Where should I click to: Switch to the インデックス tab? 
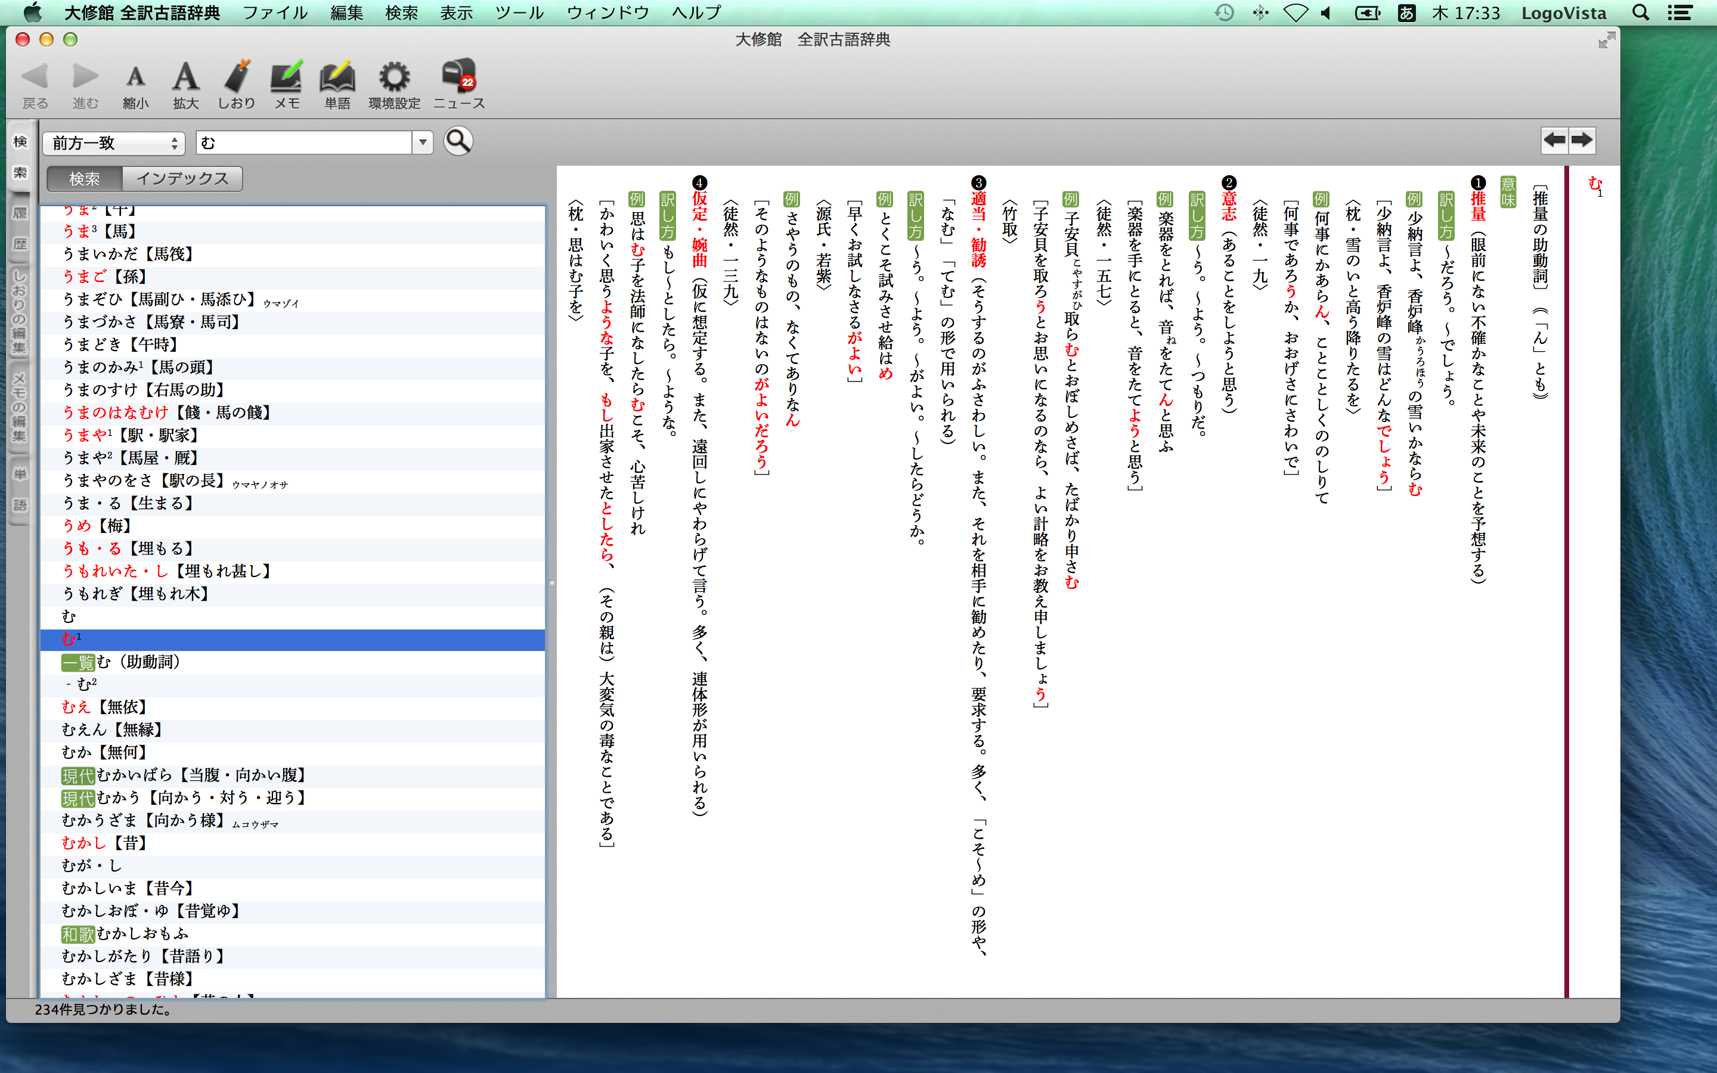click(182, 179)
